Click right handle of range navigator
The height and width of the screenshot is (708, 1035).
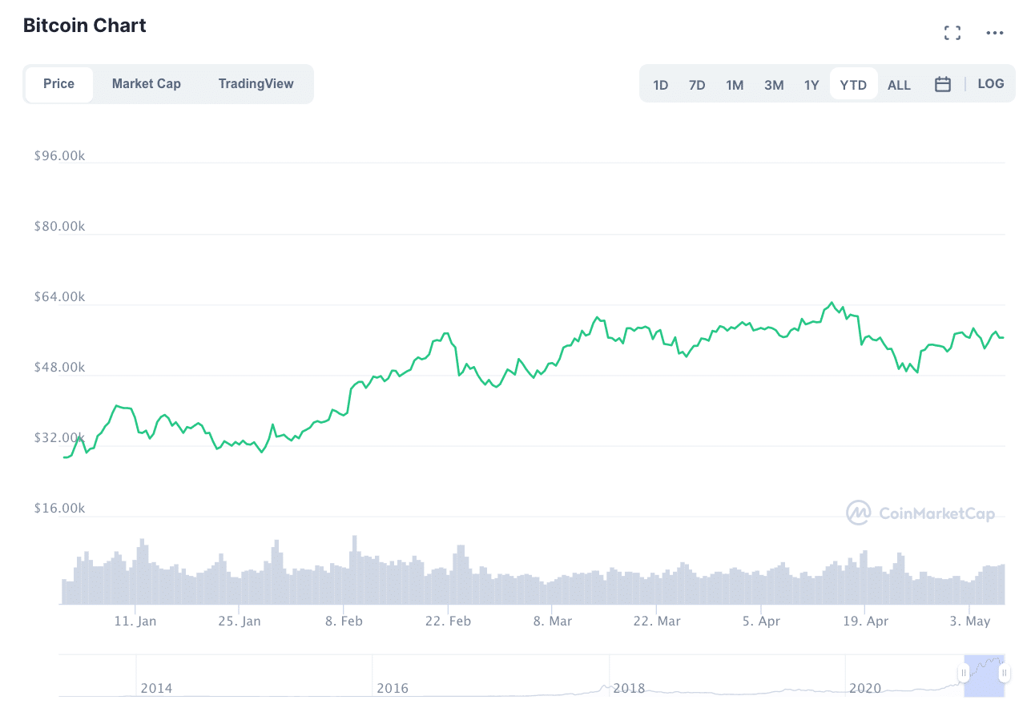[1004, 673]
